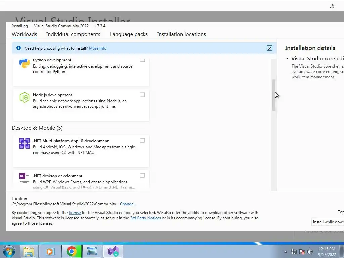Screen dimensions: 344x258
Task: Enable .NET Multi-platform App UI development checkbox
Action: coord(142,141)
